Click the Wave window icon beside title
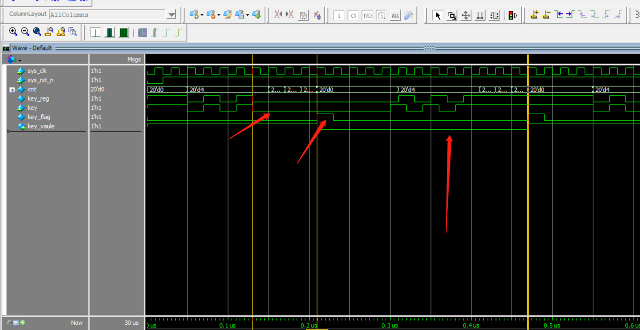This screenshot has width=640, height=330. click(x=6, y=48)
